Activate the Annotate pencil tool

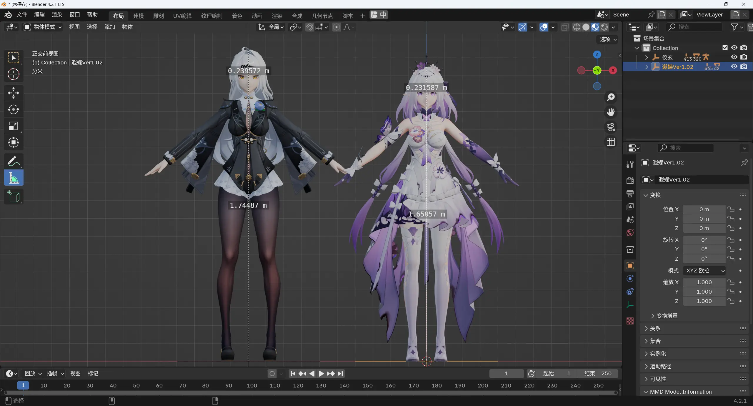click(13, 161)
